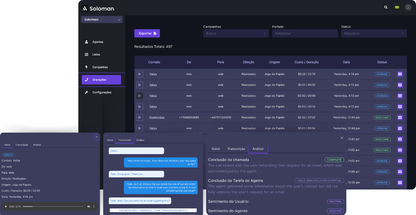The width and height of the screenshot is (416, 215).
Task: Switch to the Análise tab in the large panel
Action: tap(258, 149)
